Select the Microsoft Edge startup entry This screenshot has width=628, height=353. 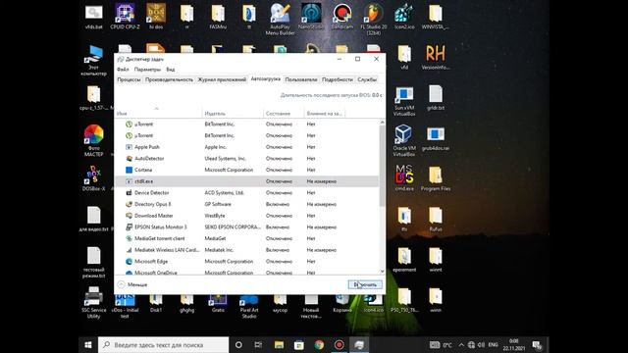246,262
